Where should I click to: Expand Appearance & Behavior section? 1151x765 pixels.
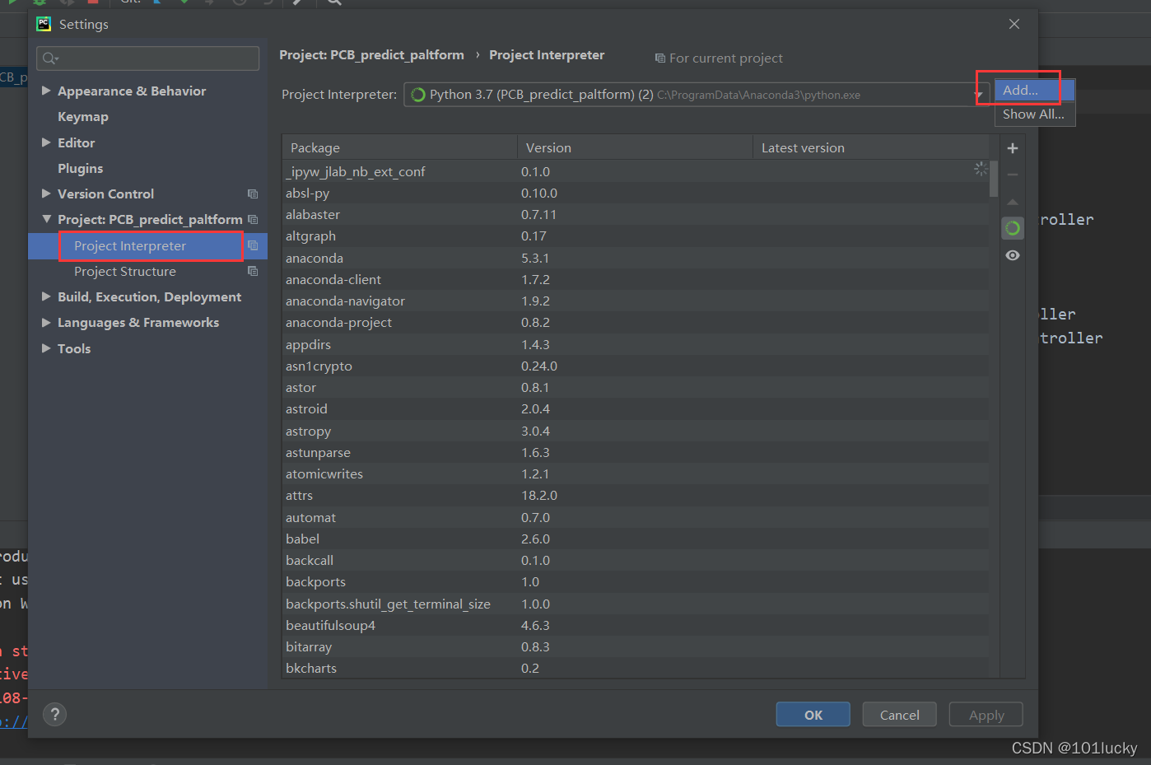tap(46, 91)
